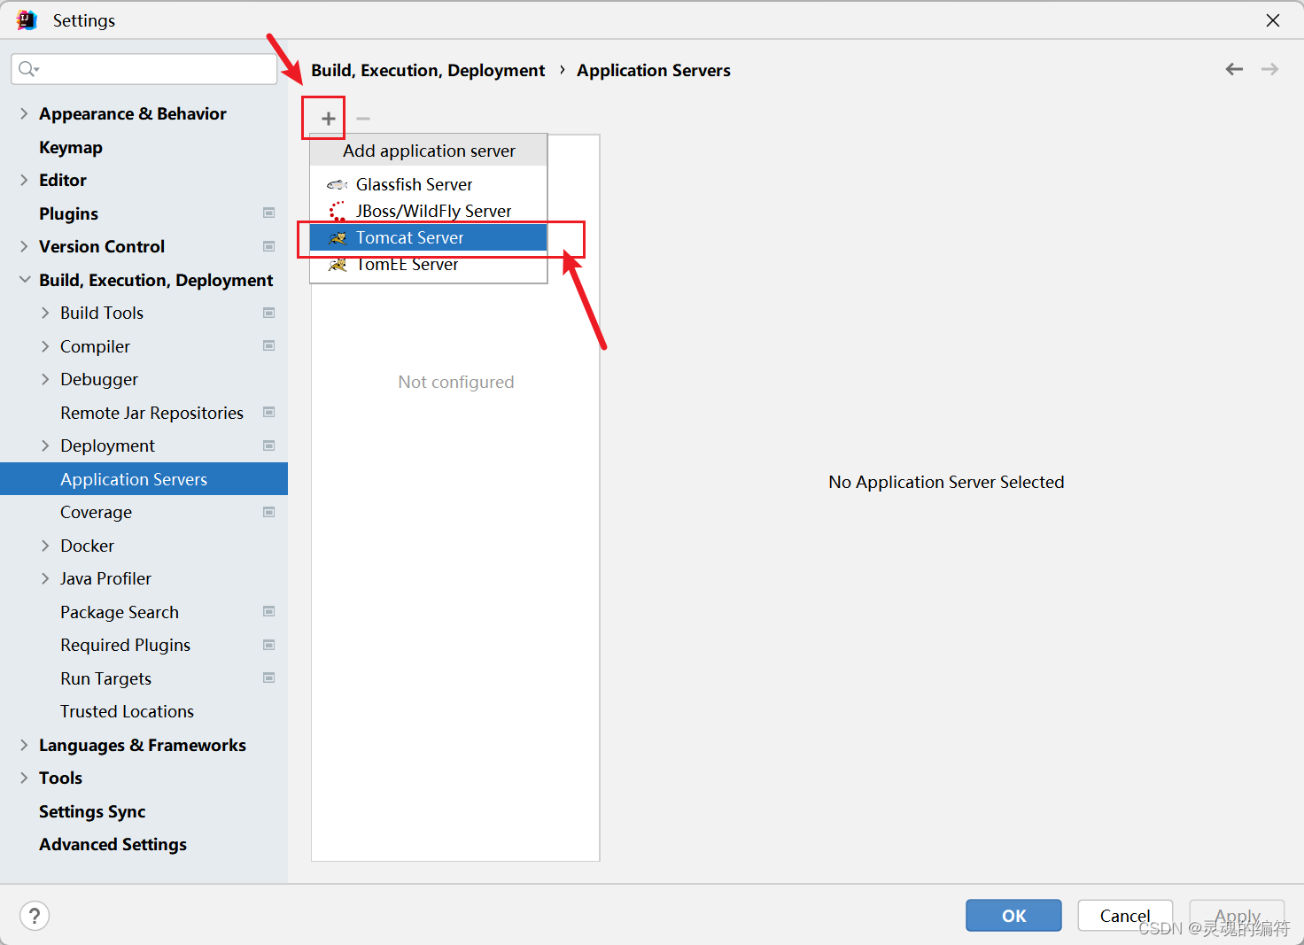Select Required Plugins item
Image resolution: width=1304 pixels, height=945 pixels.
click(125, 645)
